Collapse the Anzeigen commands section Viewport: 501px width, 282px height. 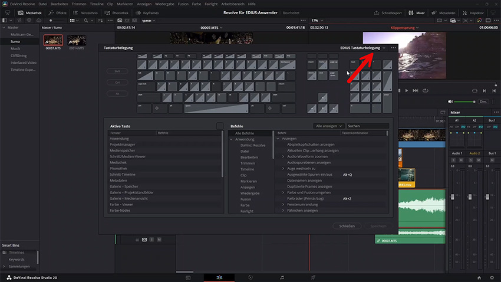(278, 139)
